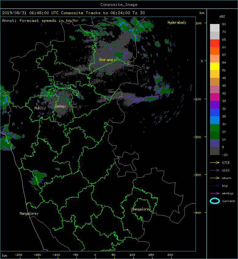238x259 pixels.
Task: Click the eburn arrow legend icon
Action: pos(215,178)
